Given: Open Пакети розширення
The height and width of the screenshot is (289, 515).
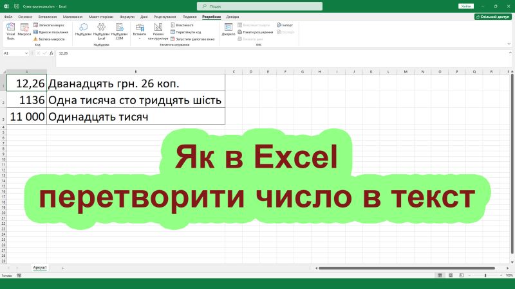Looking at the screenshot, I should pos(256,32).
